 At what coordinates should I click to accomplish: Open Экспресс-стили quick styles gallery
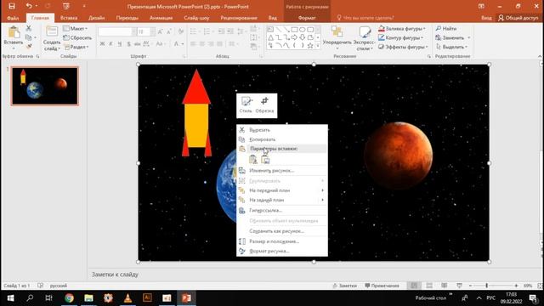[364, 38]
